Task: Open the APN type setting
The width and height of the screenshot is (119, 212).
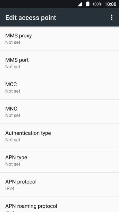Action: 59,160
